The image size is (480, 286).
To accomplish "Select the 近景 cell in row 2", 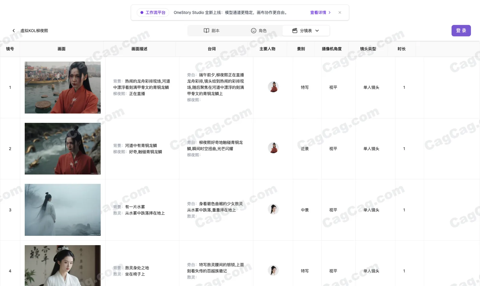I will (305, 149).
